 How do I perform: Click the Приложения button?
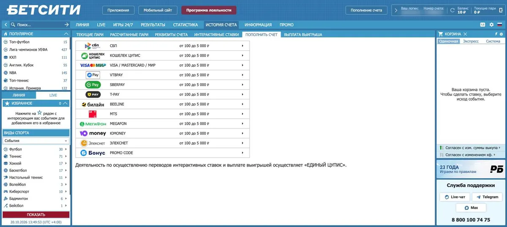pos(118,10)
